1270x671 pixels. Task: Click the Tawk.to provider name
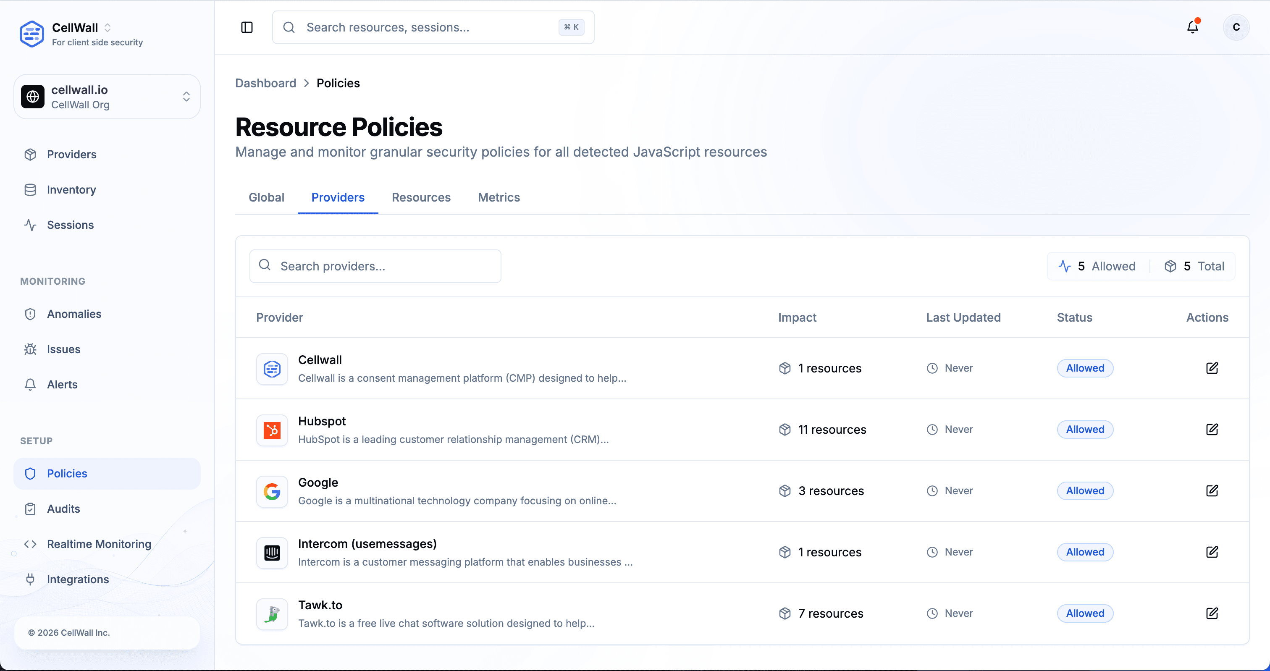point(320,605)
